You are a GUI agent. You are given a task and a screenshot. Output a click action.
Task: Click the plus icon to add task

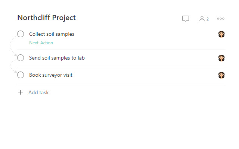pyautogui.click(x=21, y=92)
